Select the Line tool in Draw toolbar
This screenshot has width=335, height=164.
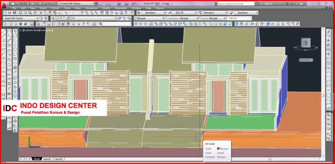4,31
